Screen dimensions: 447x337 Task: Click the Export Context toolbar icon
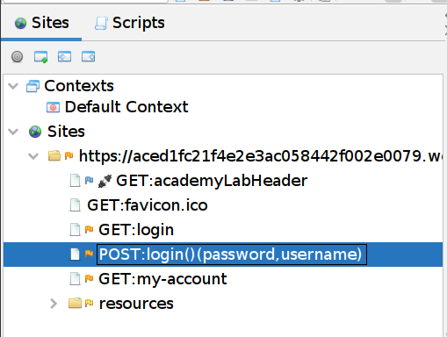(x=88, y=56)
